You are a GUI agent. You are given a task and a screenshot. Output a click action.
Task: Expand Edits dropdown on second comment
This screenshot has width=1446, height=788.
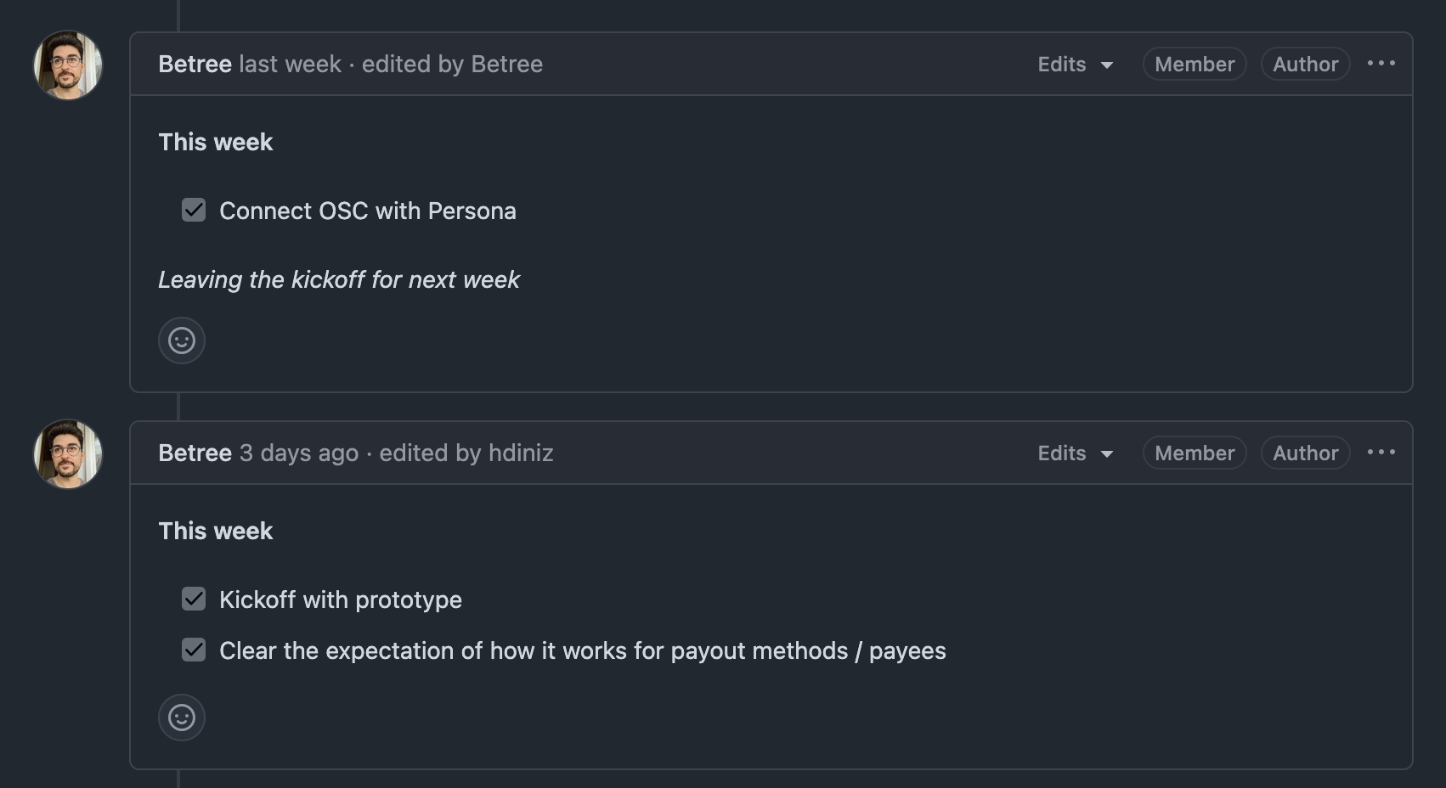point(1075,453)
